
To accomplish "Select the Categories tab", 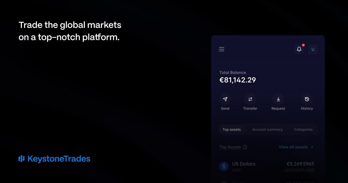I will pyautogui.click(x=303, y=130).
